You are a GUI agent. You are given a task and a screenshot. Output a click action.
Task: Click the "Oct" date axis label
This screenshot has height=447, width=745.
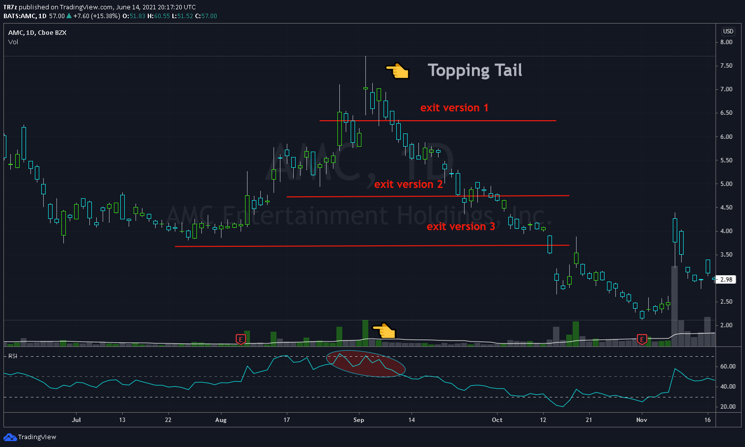497,420
